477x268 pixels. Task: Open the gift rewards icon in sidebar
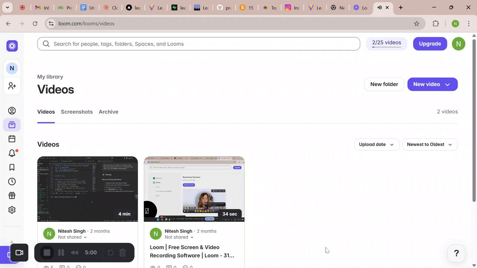[12, 195]
